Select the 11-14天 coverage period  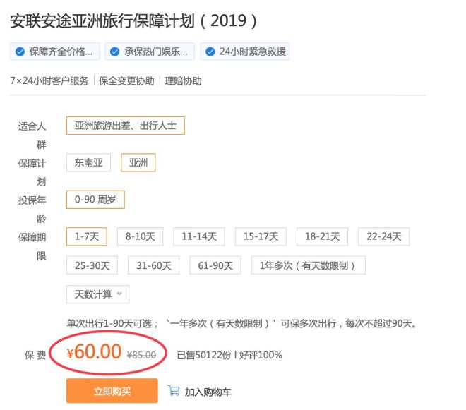click(199, 236)
